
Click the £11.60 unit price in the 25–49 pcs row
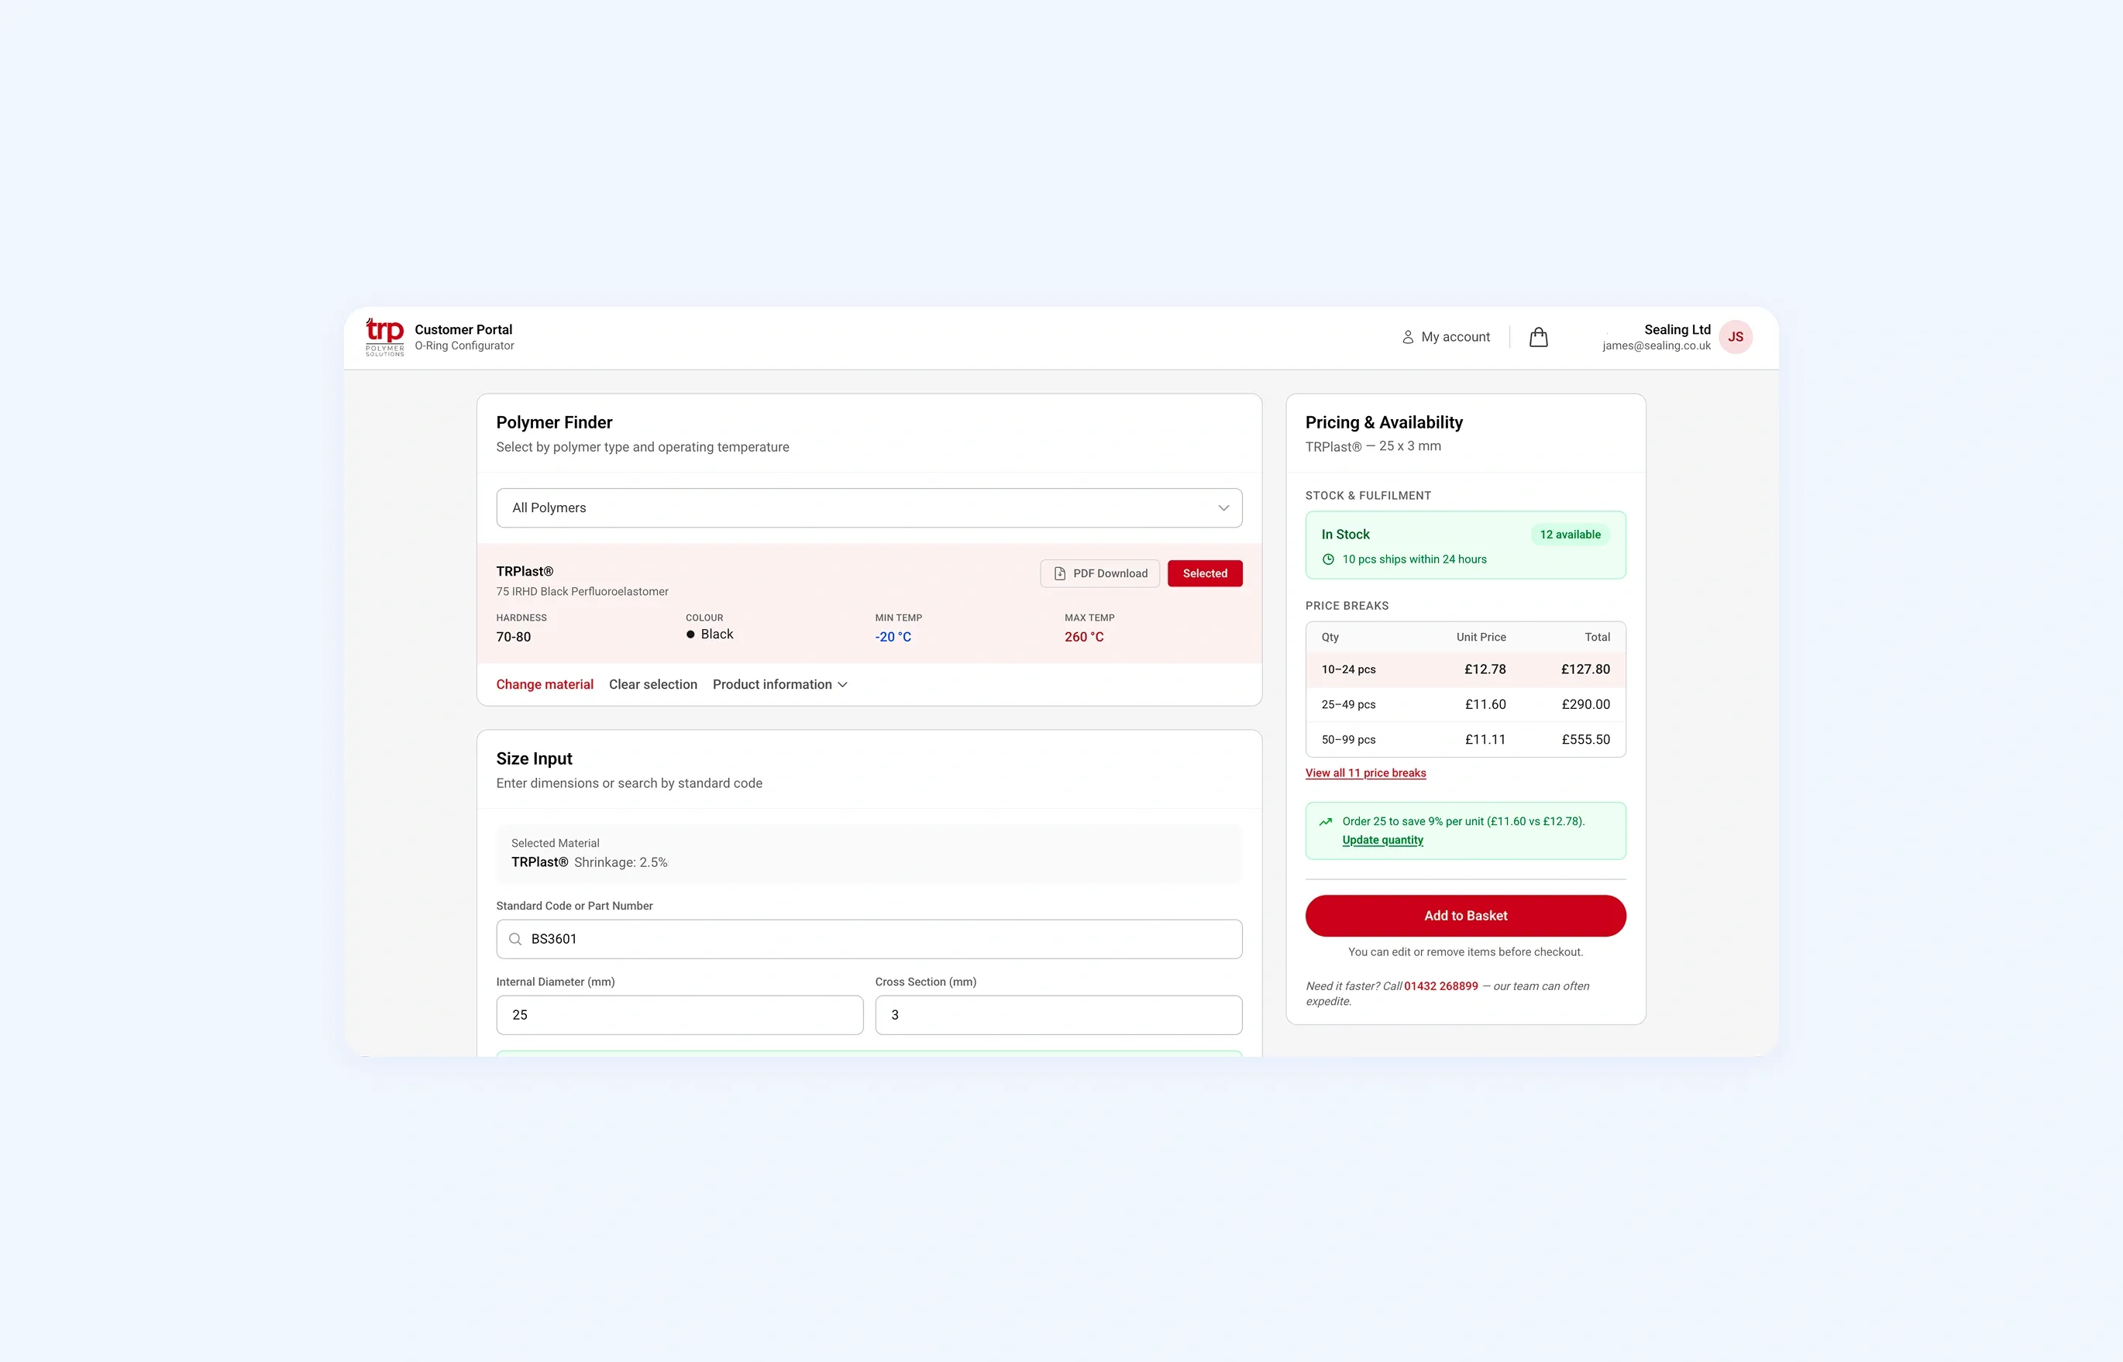point(1485,705)
